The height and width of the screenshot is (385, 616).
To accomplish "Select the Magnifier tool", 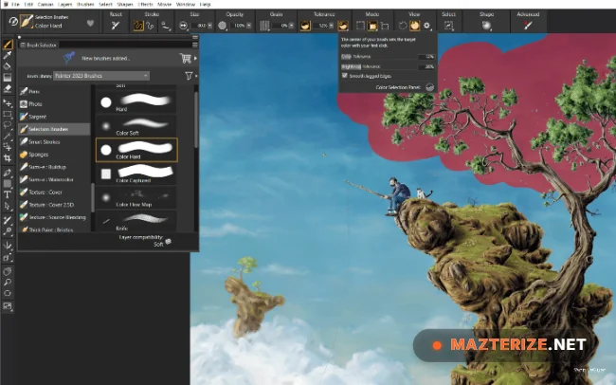I will point(8,283).
